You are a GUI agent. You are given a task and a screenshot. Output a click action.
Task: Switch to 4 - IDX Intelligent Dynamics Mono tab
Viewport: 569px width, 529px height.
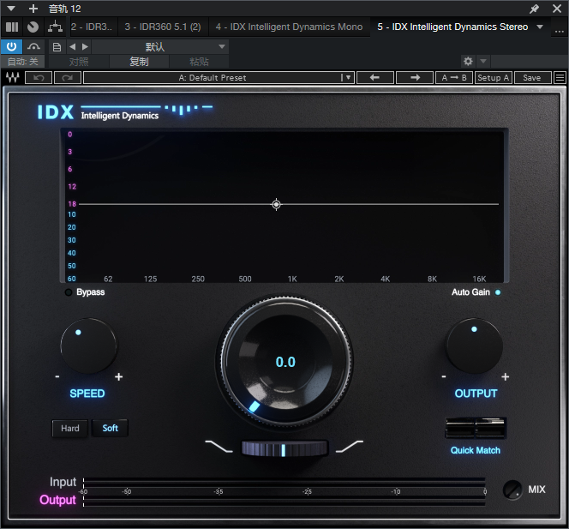tap(289, 27)
